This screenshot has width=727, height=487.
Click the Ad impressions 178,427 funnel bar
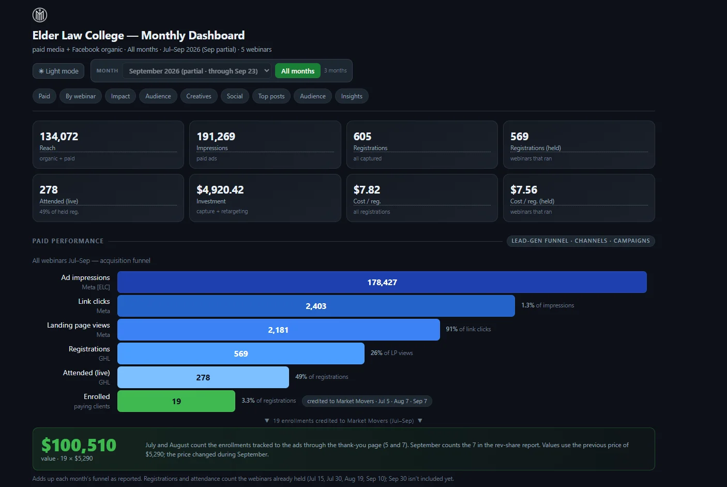(x=382, y=282)
